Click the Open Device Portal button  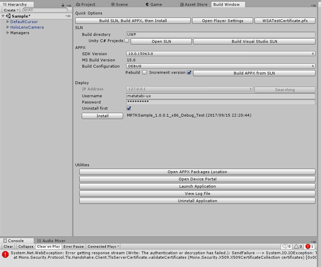[197, 179]
